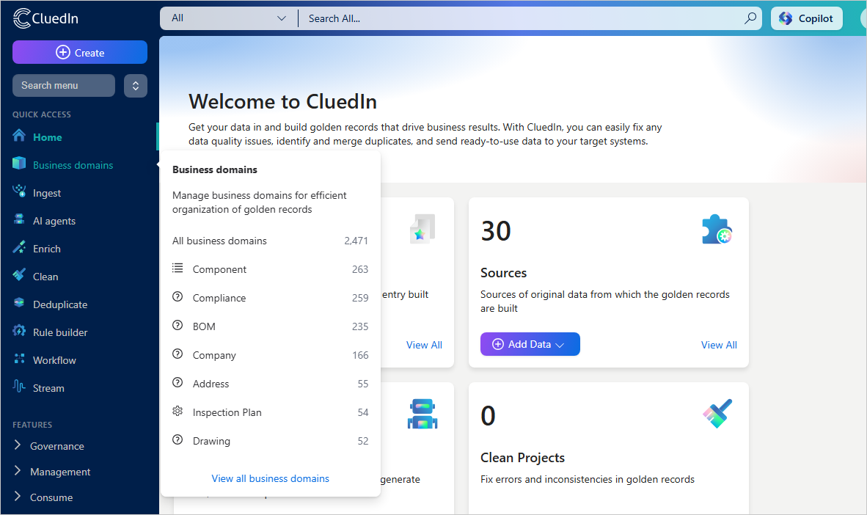Image resolution: width=867 pixels, height=515 pixels.
Task: Click the CluedIn logo
Action: (46, 18)
